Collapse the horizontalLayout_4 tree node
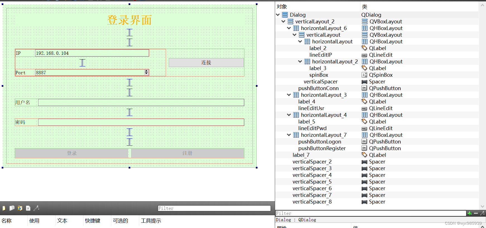Screen dimensions: 486x228 pyautogui.click(x=289, y=115)
